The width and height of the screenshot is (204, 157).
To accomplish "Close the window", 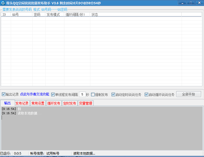I will [199, 3].
